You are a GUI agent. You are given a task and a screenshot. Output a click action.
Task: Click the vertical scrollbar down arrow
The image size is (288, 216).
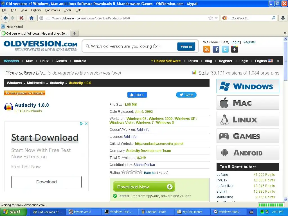point(285,199)
